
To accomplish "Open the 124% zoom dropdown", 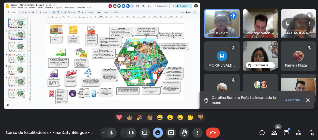I will point(47,12).
